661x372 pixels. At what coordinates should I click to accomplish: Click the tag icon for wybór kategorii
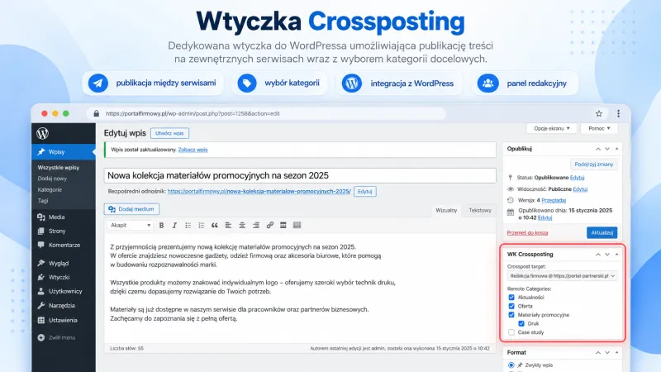pos(247,83)
